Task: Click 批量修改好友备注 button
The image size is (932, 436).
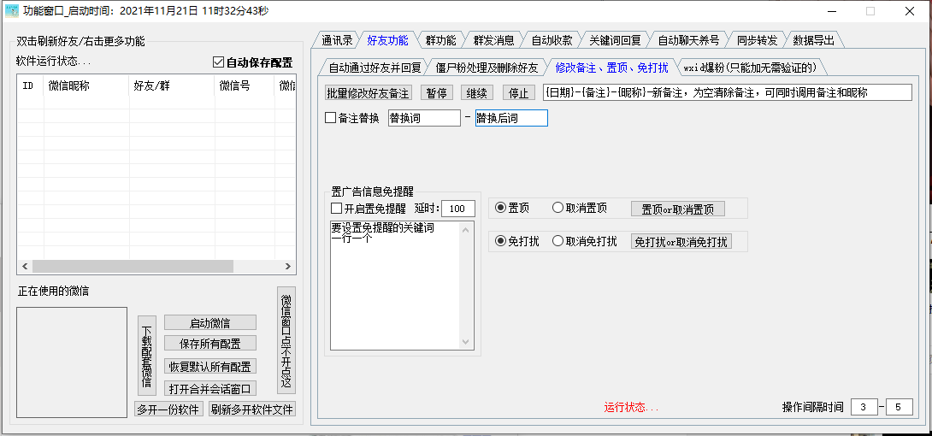Action: [369, 92]
